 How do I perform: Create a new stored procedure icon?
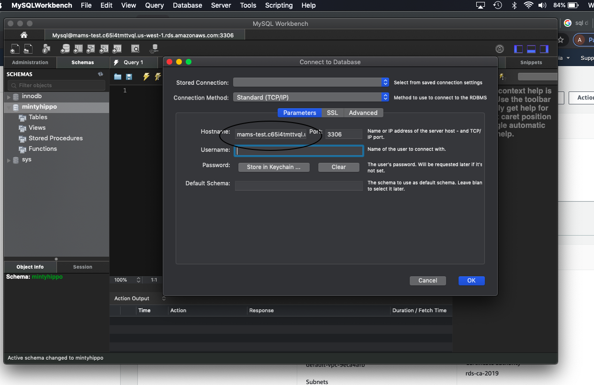pyautogui.click(x=104, y=48)
